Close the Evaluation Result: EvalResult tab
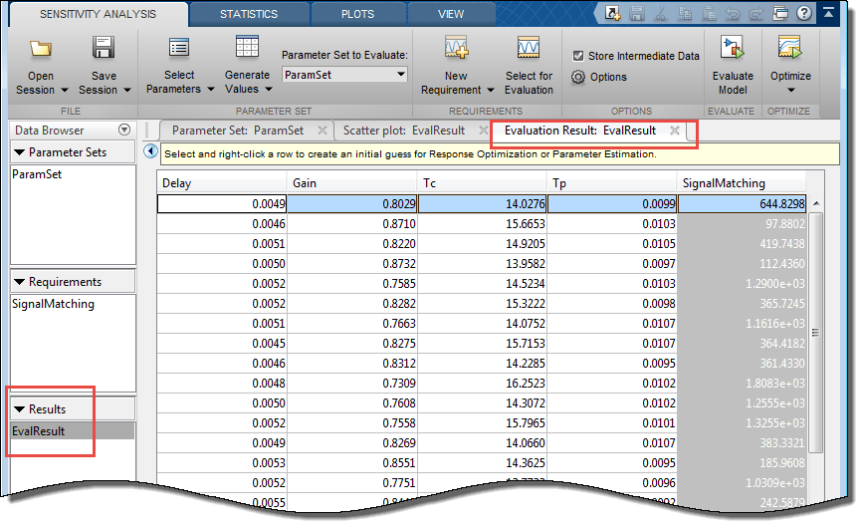The width and height of the screenshot is (863, 529). (x=675, y=131)
